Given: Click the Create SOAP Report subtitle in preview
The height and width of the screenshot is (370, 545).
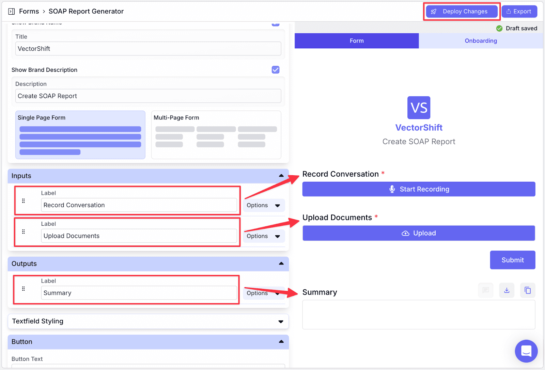Looking at the screenshot, I should 419,142.
